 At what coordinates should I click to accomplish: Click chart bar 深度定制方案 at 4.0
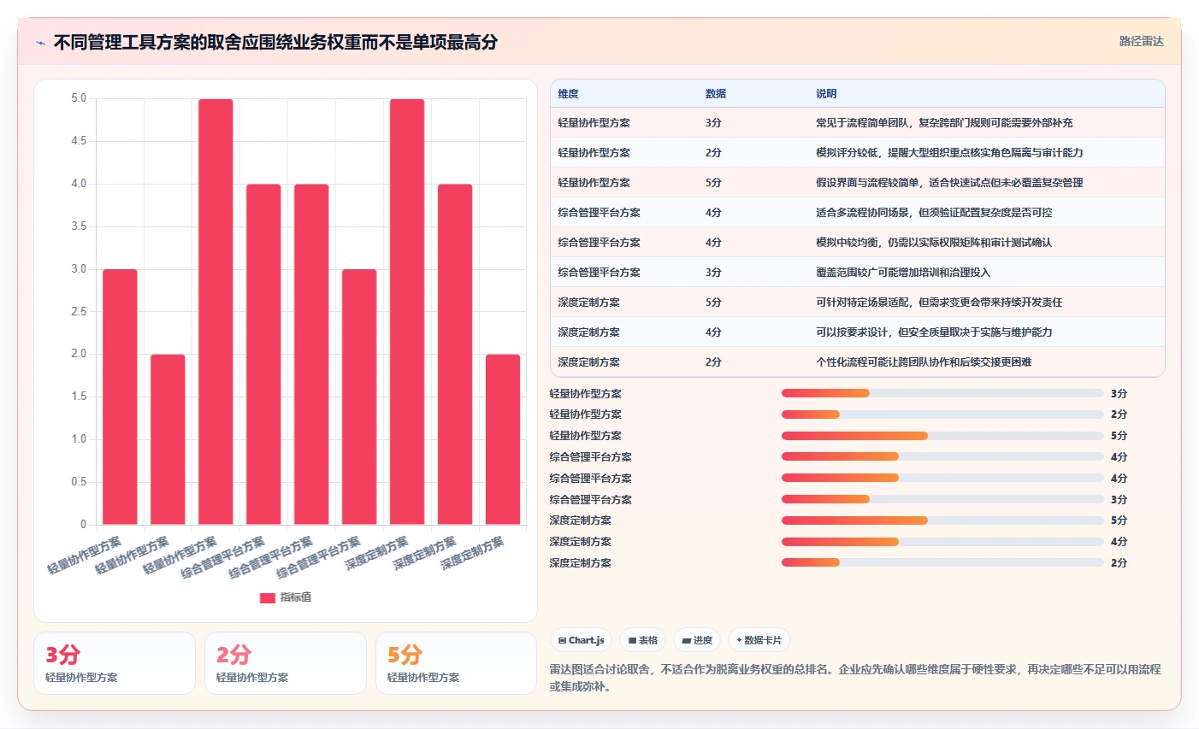pos(455,354)
